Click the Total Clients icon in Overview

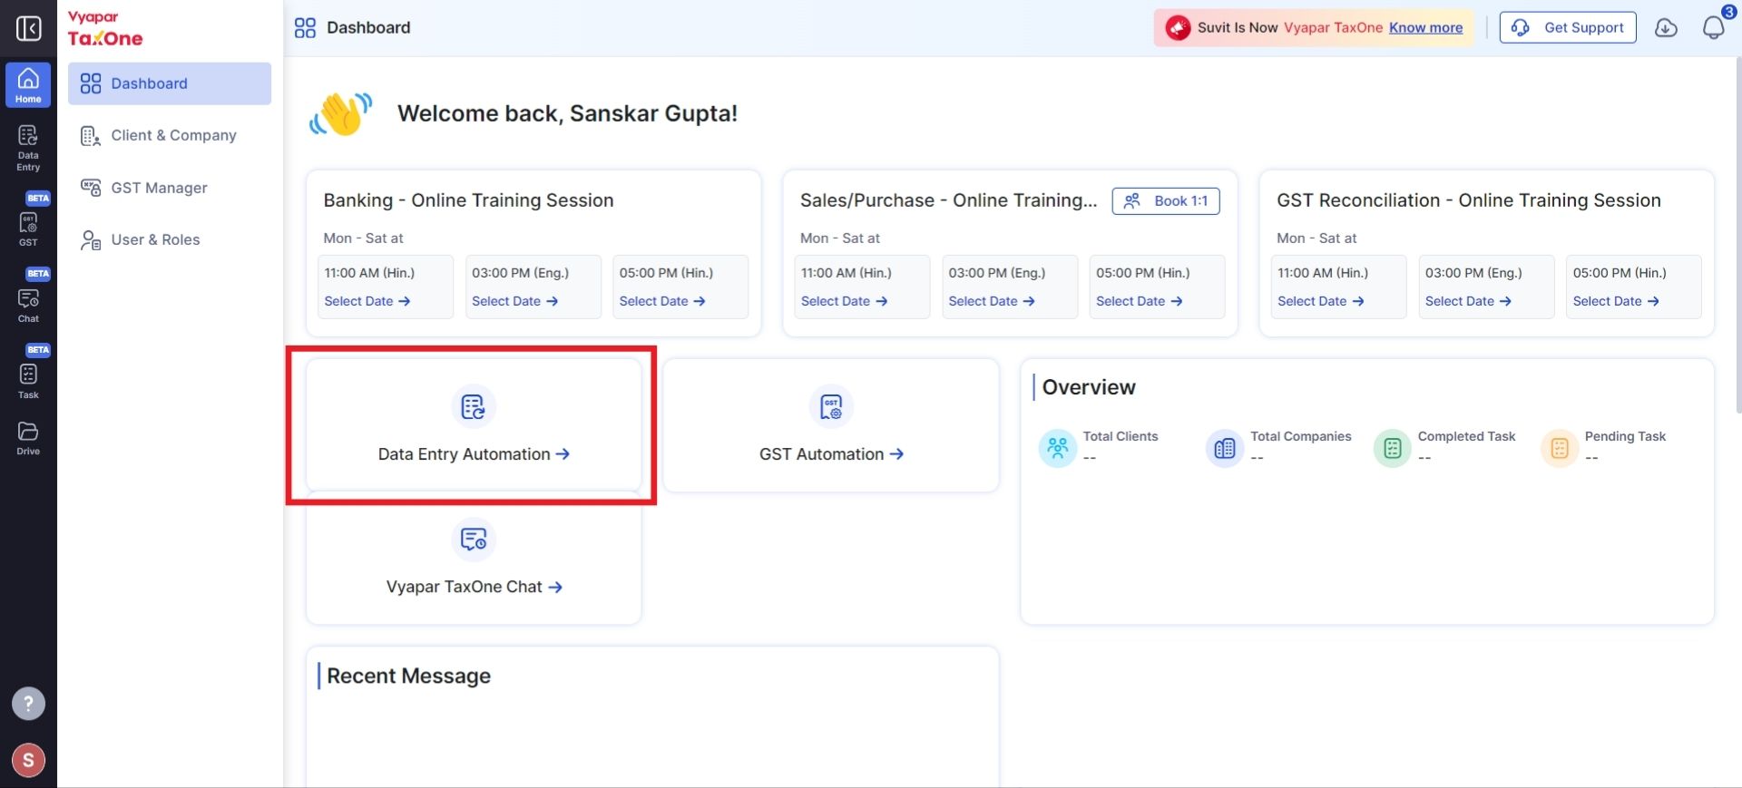tap(1057, 448)
